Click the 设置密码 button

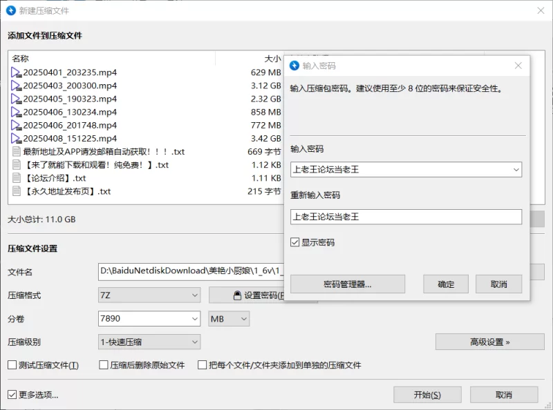click(247, 295)
